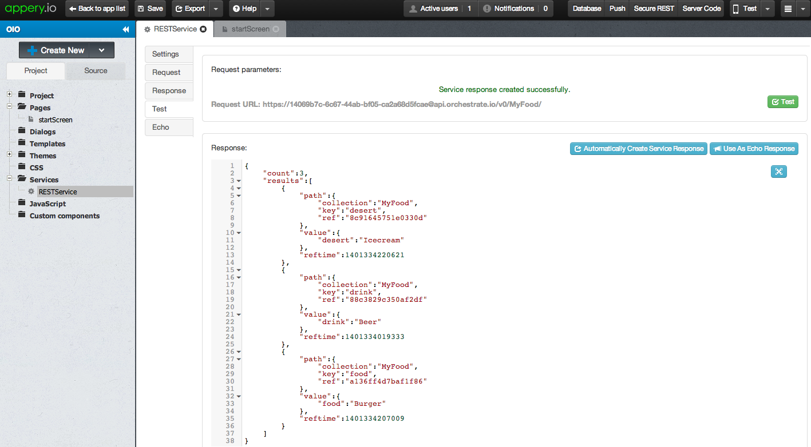Click the green Test button
The height and width of the screenshot is (447, 811).
coord(782,102)
